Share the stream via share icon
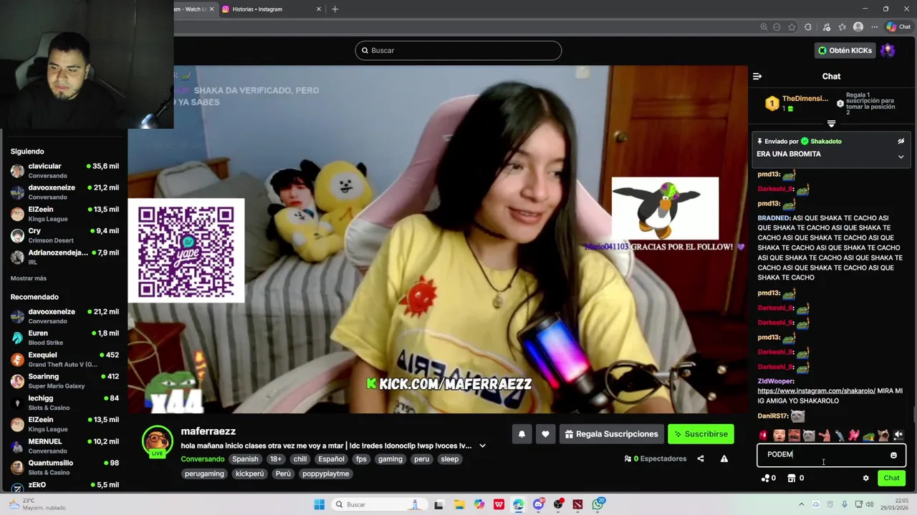The width and height of the screenshot is (917, 515). point(701,458)
